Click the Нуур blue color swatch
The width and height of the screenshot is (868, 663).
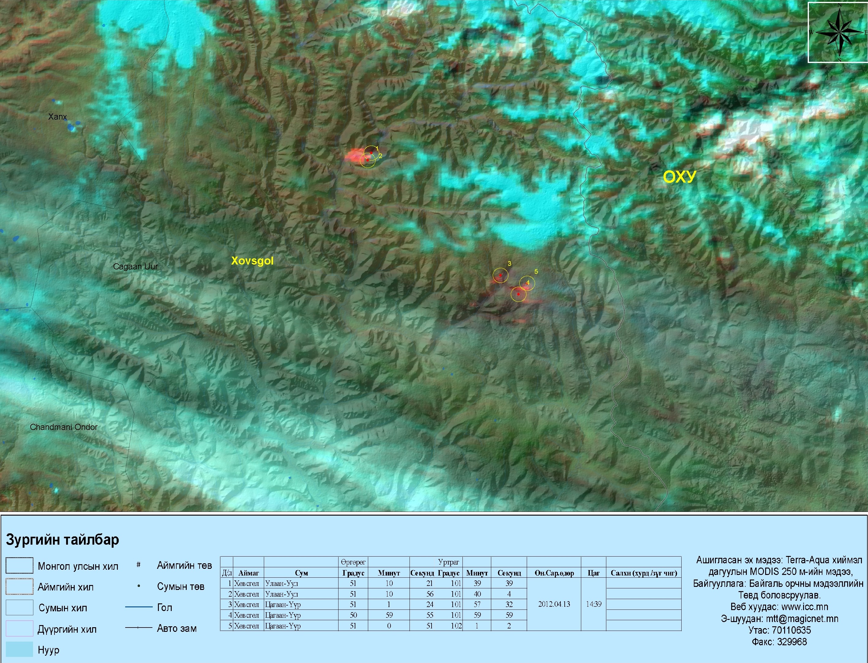19,650
